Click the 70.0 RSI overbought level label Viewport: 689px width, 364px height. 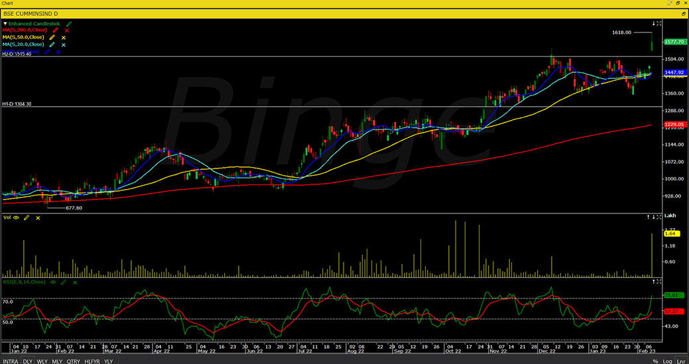pos(9,302)
